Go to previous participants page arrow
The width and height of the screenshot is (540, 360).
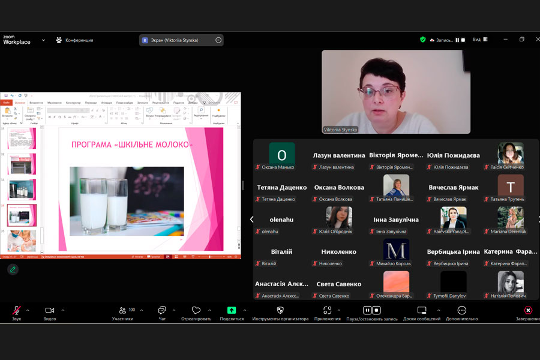(251, 220)
